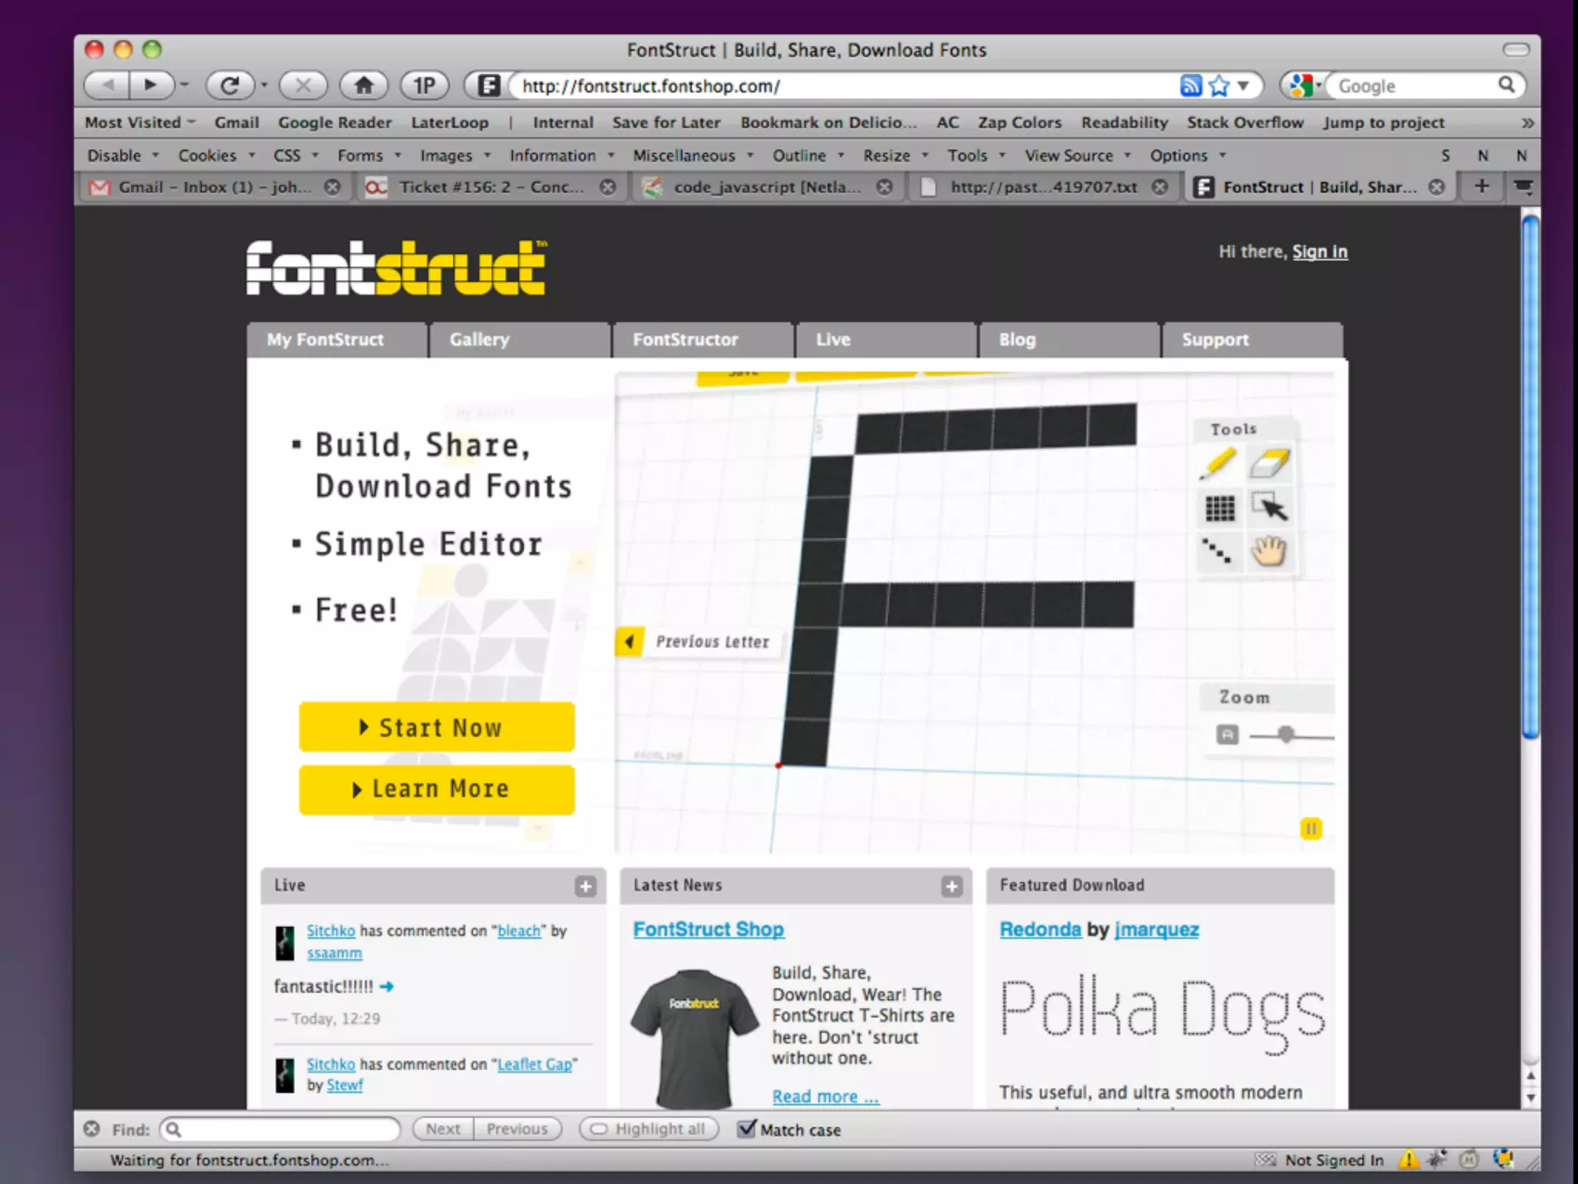Expand the Latest News panel plus icon
The height and width of the screenshot is (1184, 1578).
pyautogui.click(x=952, y=886)
